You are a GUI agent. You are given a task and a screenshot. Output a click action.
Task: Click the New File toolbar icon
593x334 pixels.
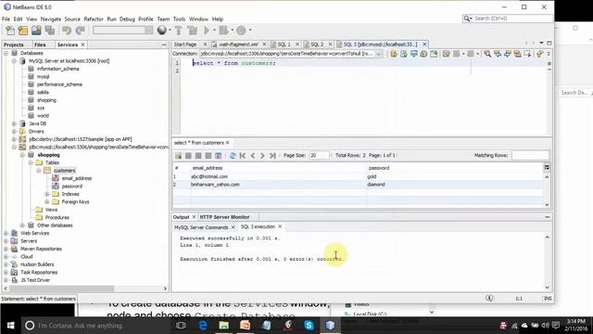tap(10, 31)
